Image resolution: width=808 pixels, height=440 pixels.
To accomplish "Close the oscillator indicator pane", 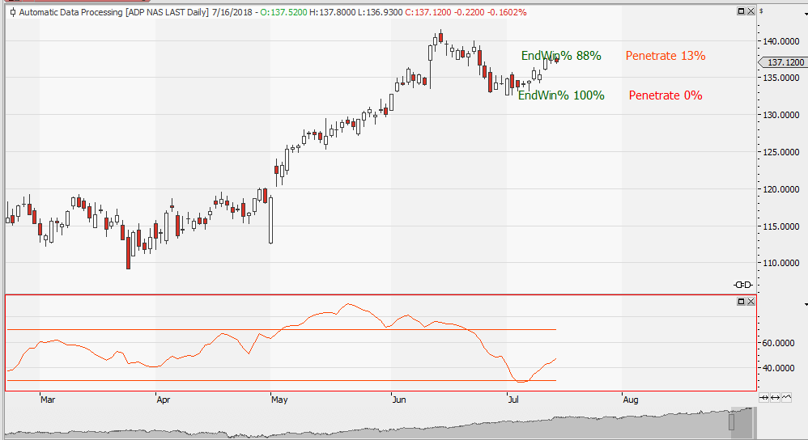I will click(x=751, y=302).
